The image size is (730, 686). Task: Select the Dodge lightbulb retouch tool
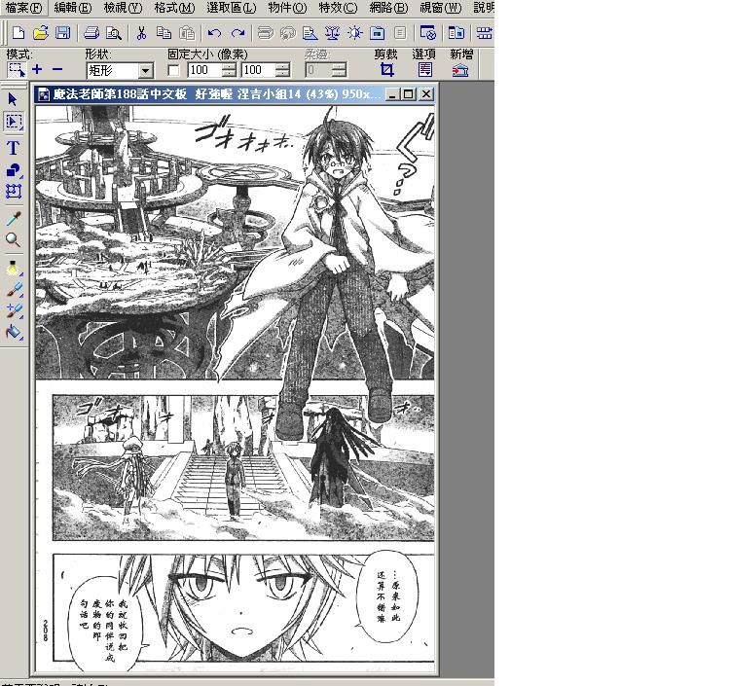point(13,268)
